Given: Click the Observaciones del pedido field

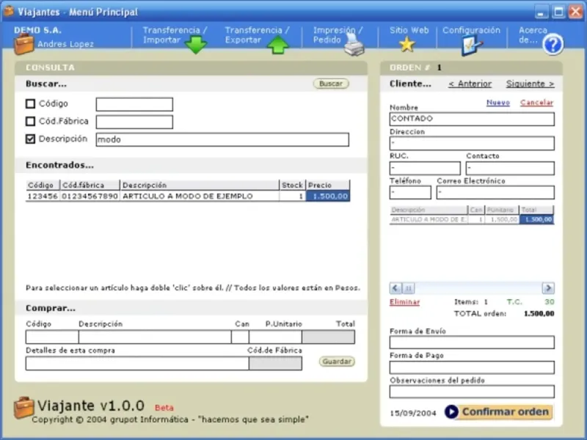Looking at the screenshot, I should pyautogui.click(x=472, y=392).
